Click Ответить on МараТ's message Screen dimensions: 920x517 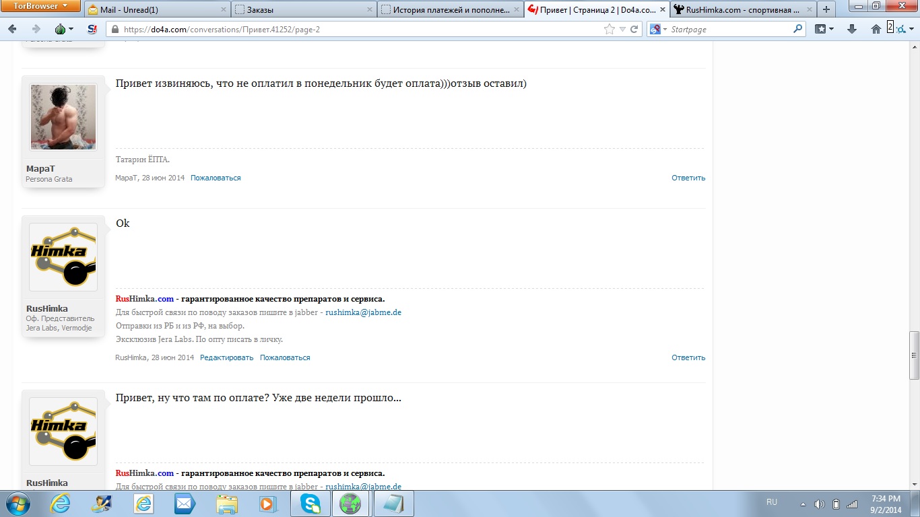tap(688, 178)
